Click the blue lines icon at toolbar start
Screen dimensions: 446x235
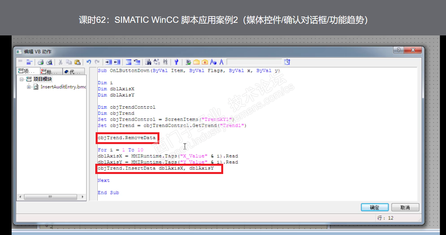[x=29, y=62]
